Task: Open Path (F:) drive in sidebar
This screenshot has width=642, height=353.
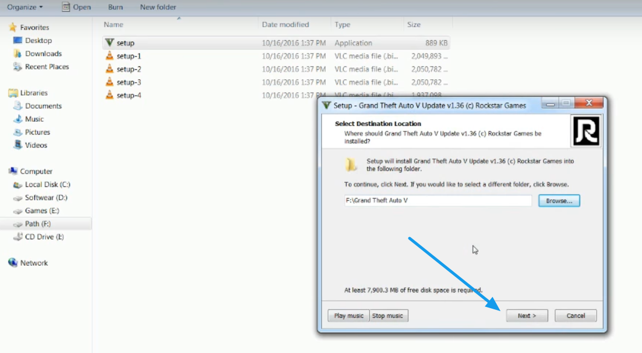Action: pyautogui.click(x=38, y=224)
